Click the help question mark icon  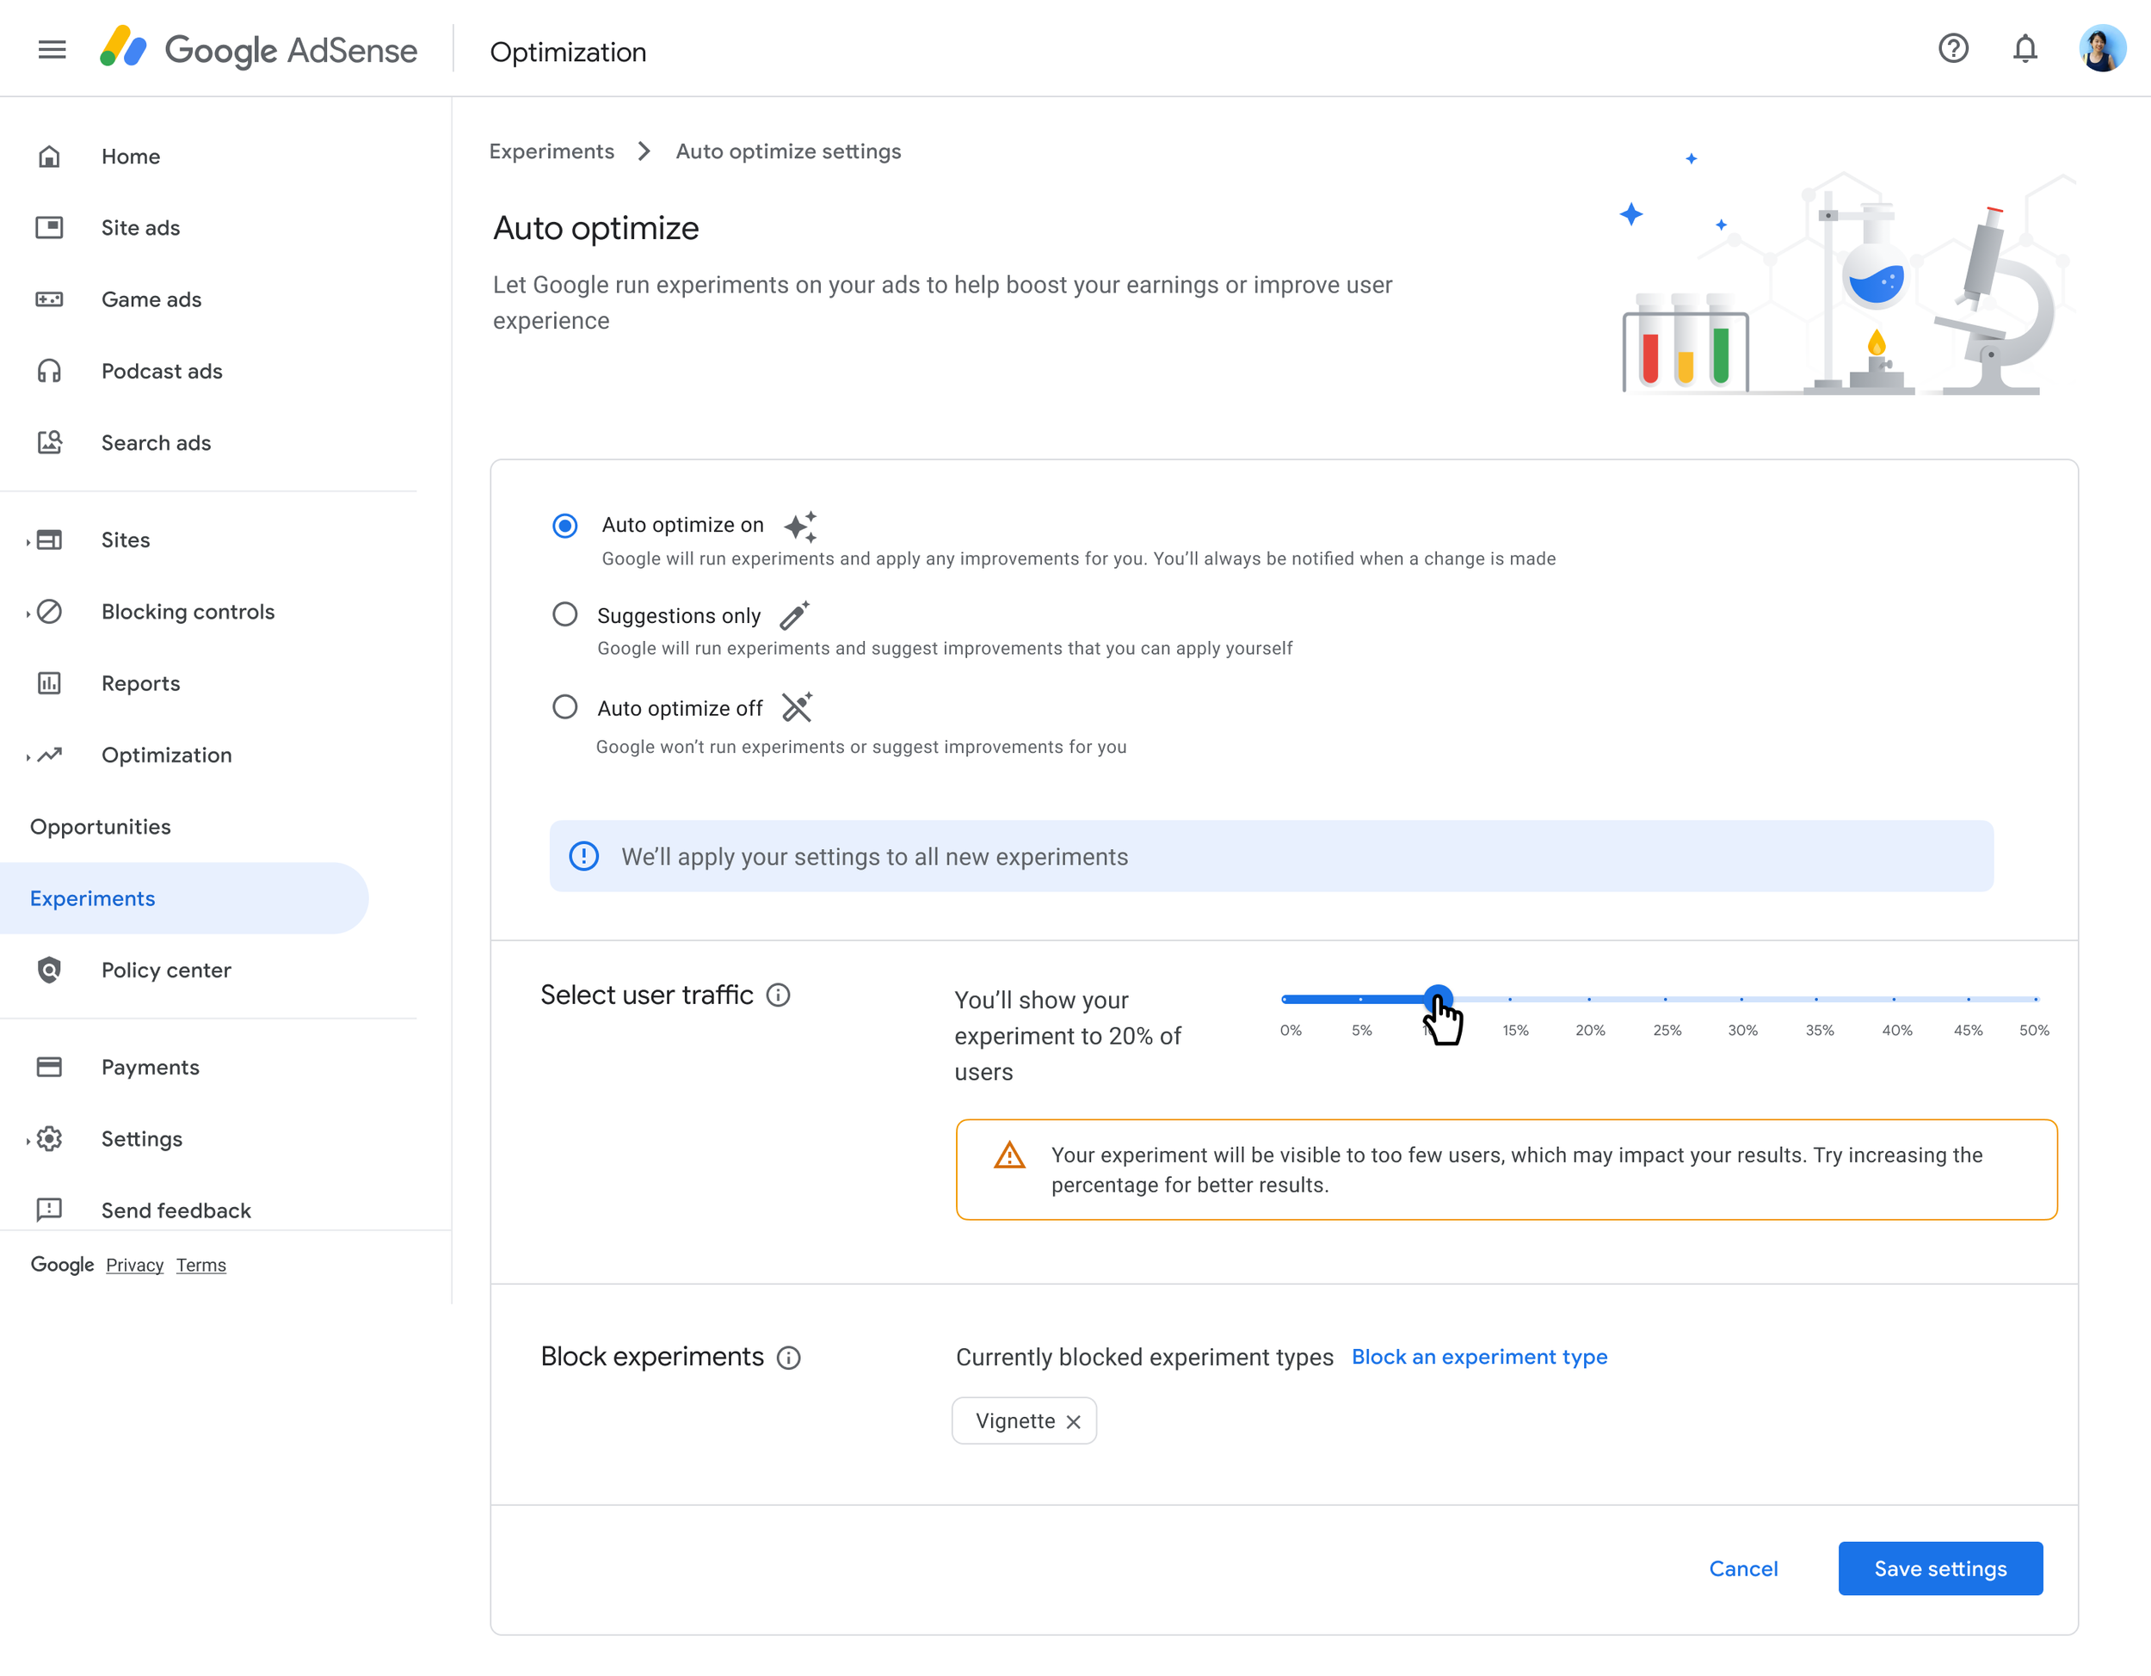pyautogui.click(x=1952, y=48)
